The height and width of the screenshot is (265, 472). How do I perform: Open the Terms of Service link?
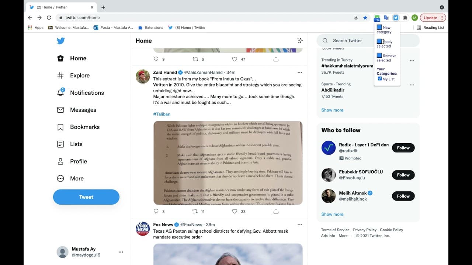coord(335,230)
